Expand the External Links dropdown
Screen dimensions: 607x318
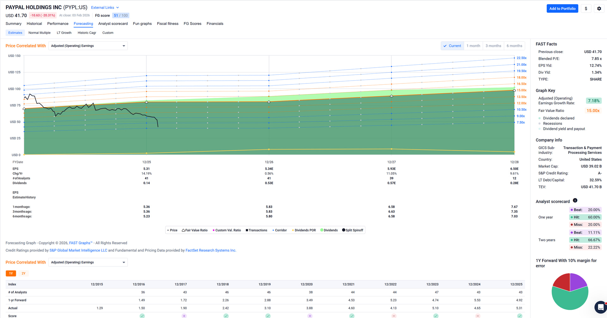(105, 8)
